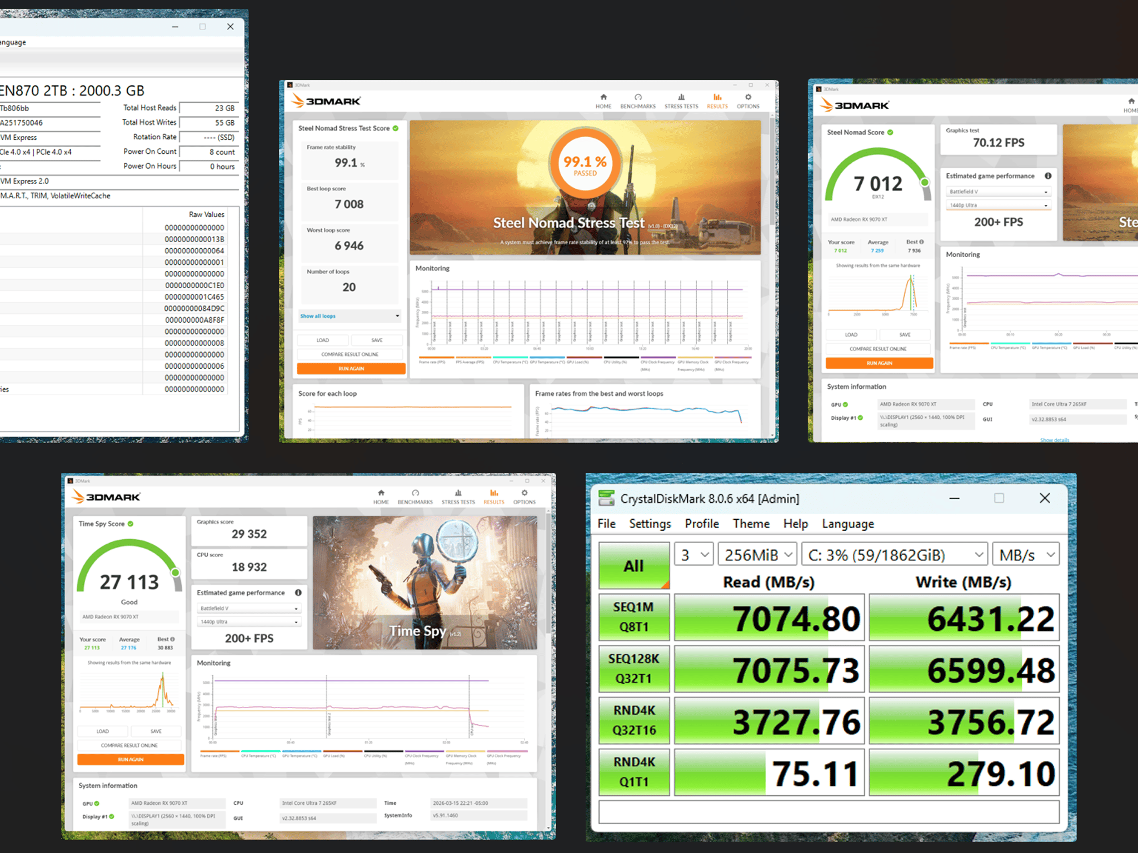Screen dimensions: 1138x853
Task: Open the Settings menu in CrystalDiskMark
Action: point(650,524)
